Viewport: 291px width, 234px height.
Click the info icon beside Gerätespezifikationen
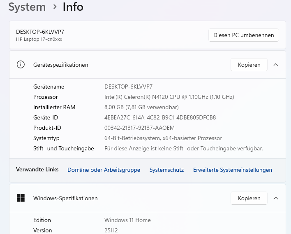pos(21,65)
